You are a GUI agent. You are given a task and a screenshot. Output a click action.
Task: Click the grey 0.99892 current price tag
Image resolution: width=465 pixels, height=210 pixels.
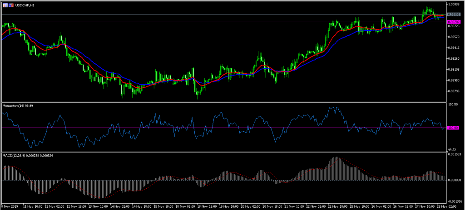click(x=454, y=14)
